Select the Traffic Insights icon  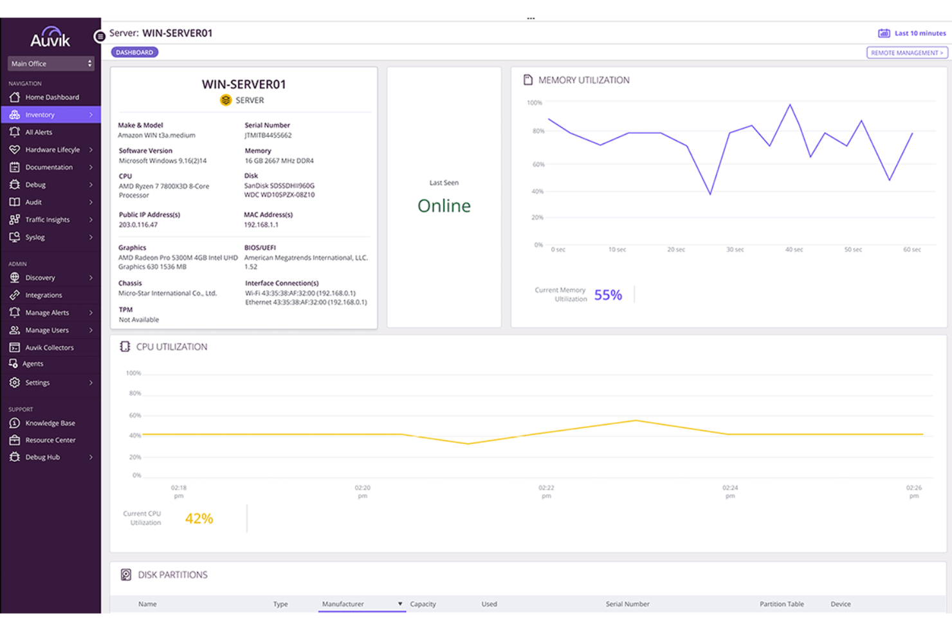click(14, 219)
